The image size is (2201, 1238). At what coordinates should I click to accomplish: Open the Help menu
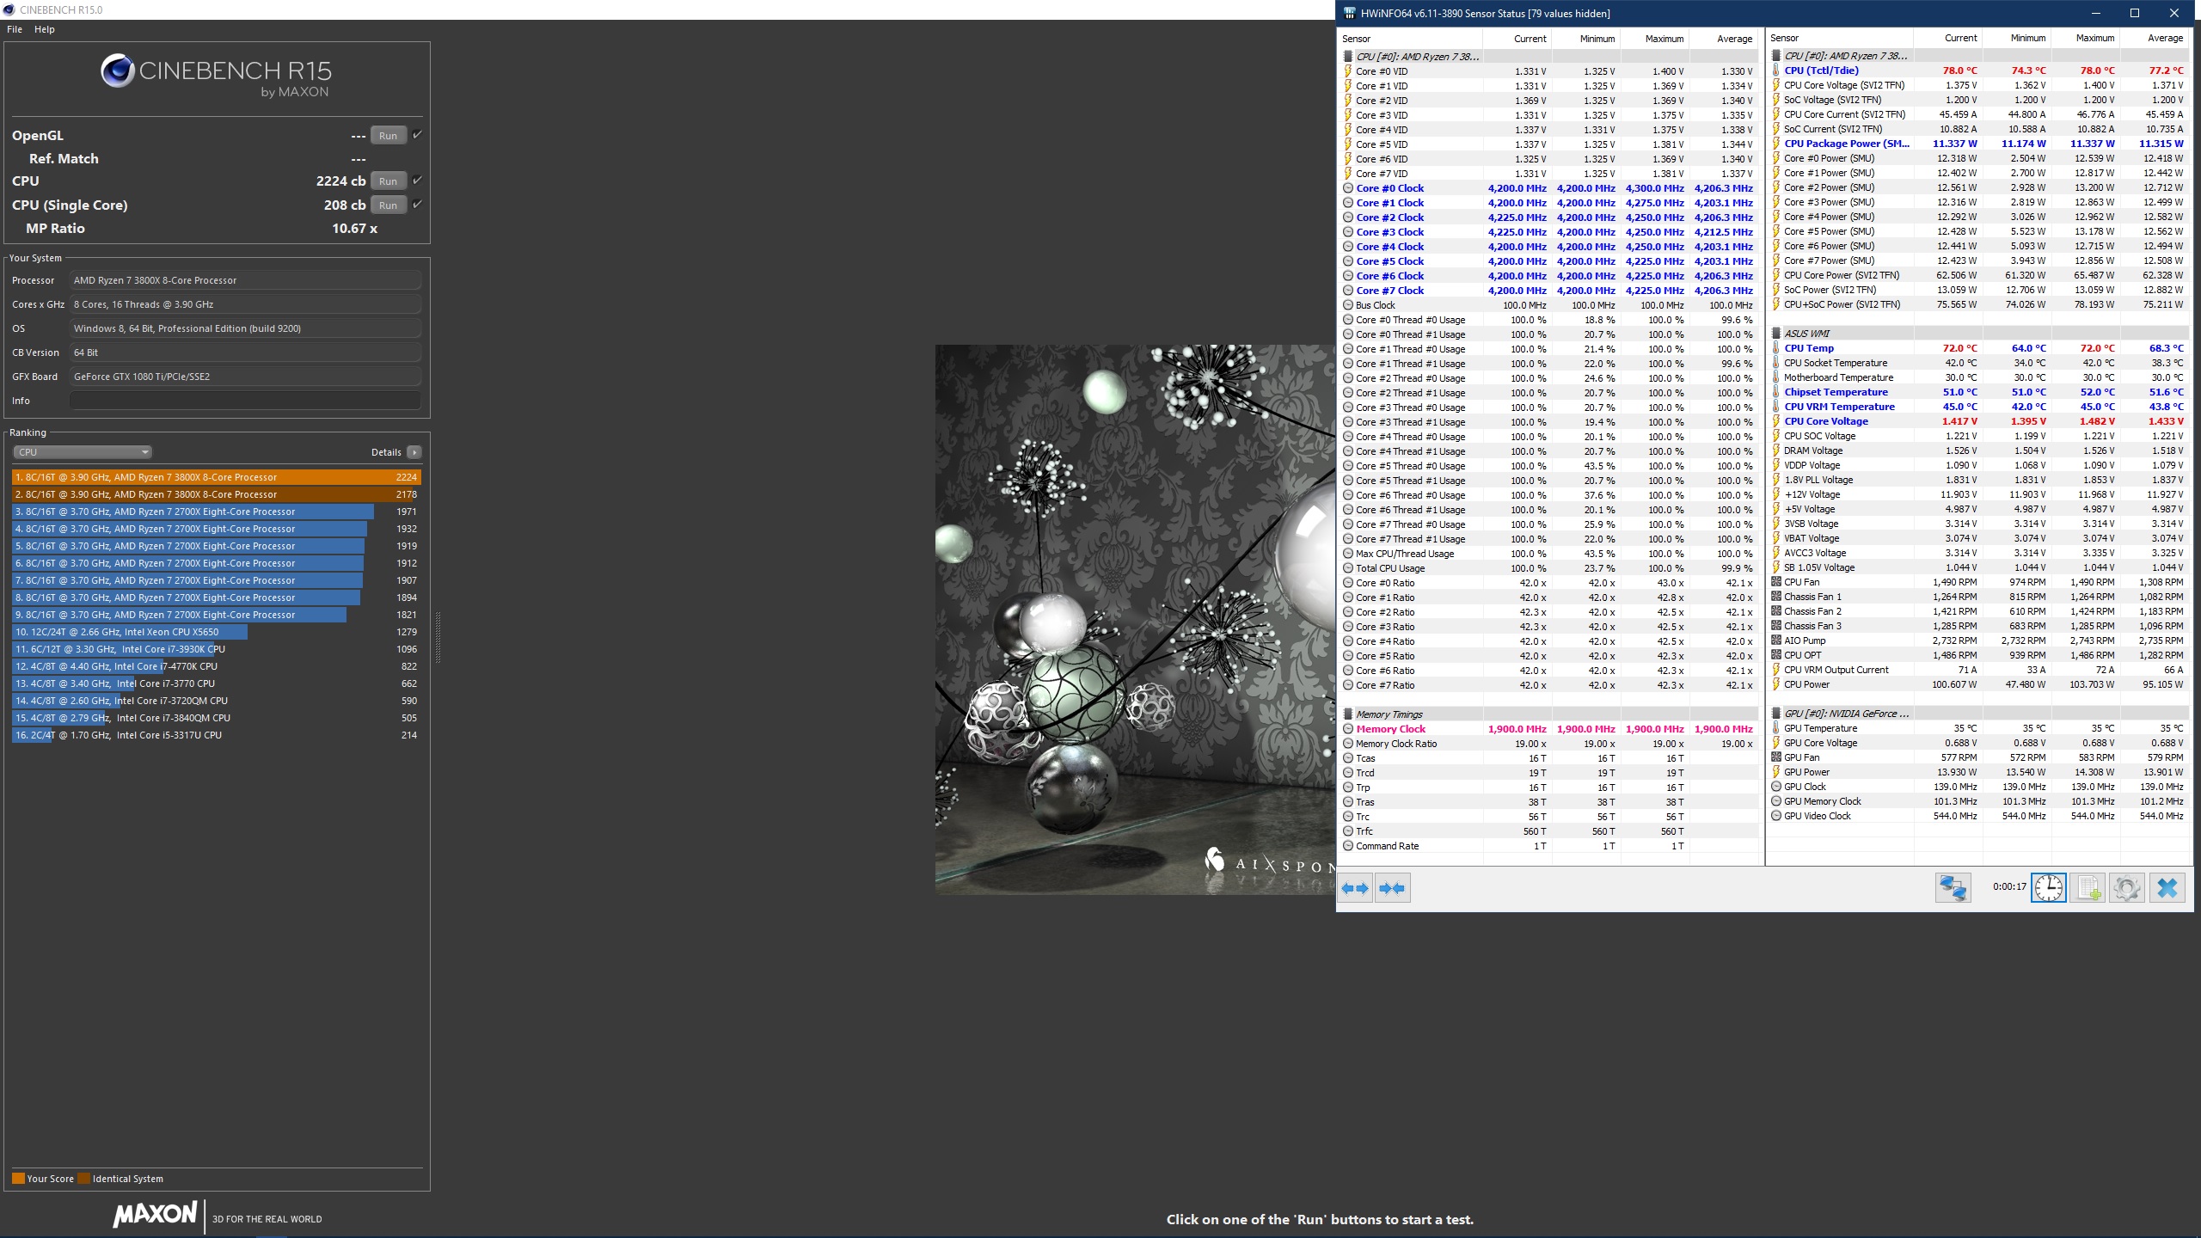(45, 29)
